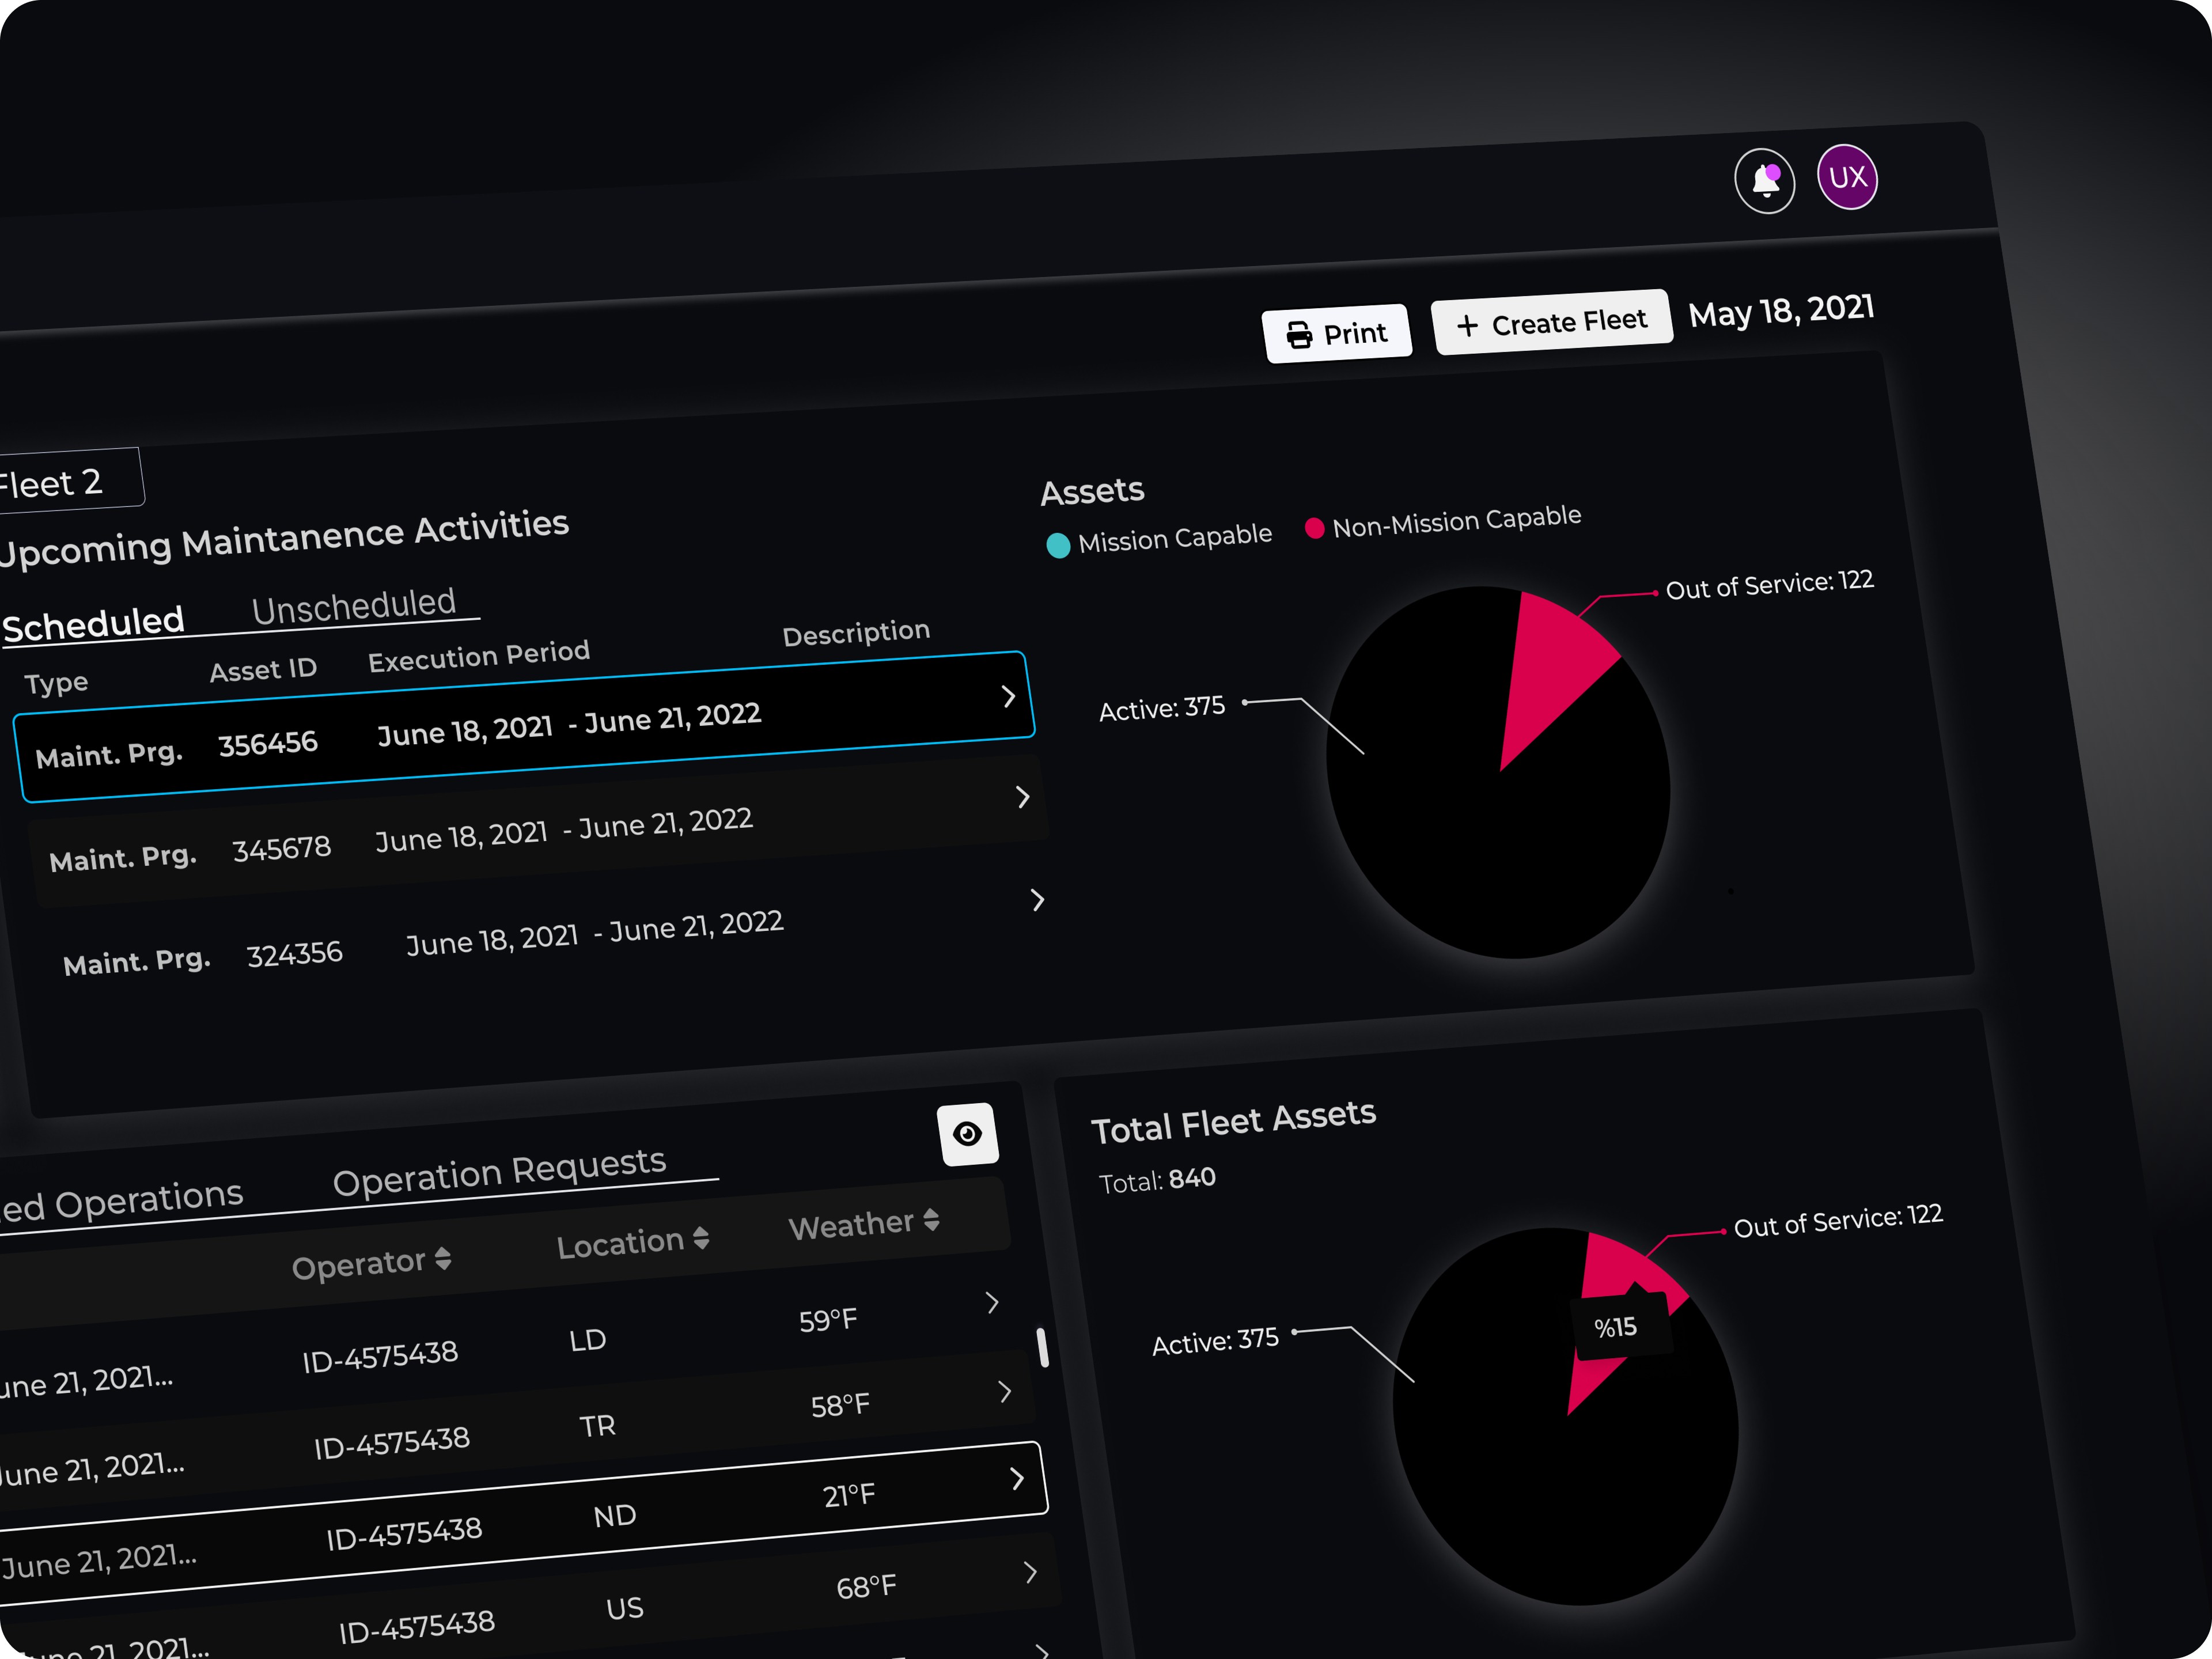Screen dimensions: 2212x1659
Task: Toggle Non-Mission Capable legend dot
Action: [x=1314, y=528]
